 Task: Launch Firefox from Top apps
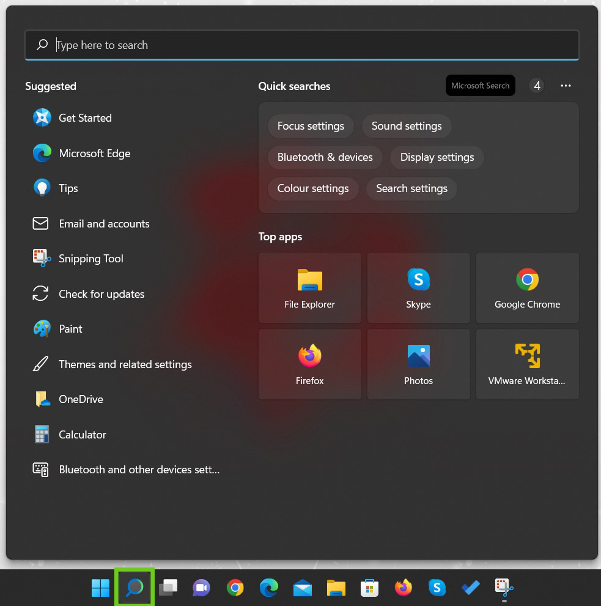tap(309, 364)
